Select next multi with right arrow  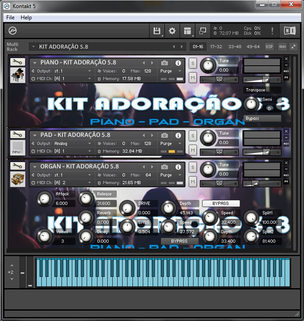pyautogui.click(x=182, y=47)
